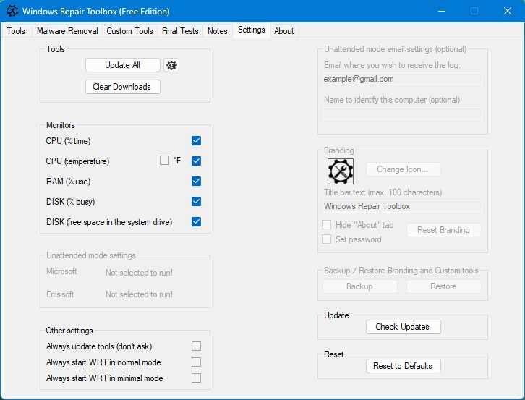
Task: Minimize the Windows Repair Toolbox window
Action: tap(442, 11)
